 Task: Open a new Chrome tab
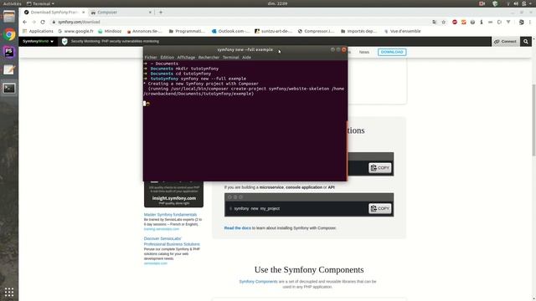pyautogui.click(x=161, y=13)
